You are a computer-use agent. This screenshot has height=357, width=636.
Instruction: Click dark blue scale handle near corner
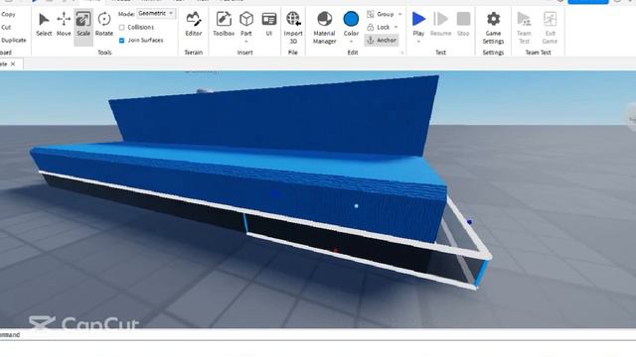pos(469,222)
